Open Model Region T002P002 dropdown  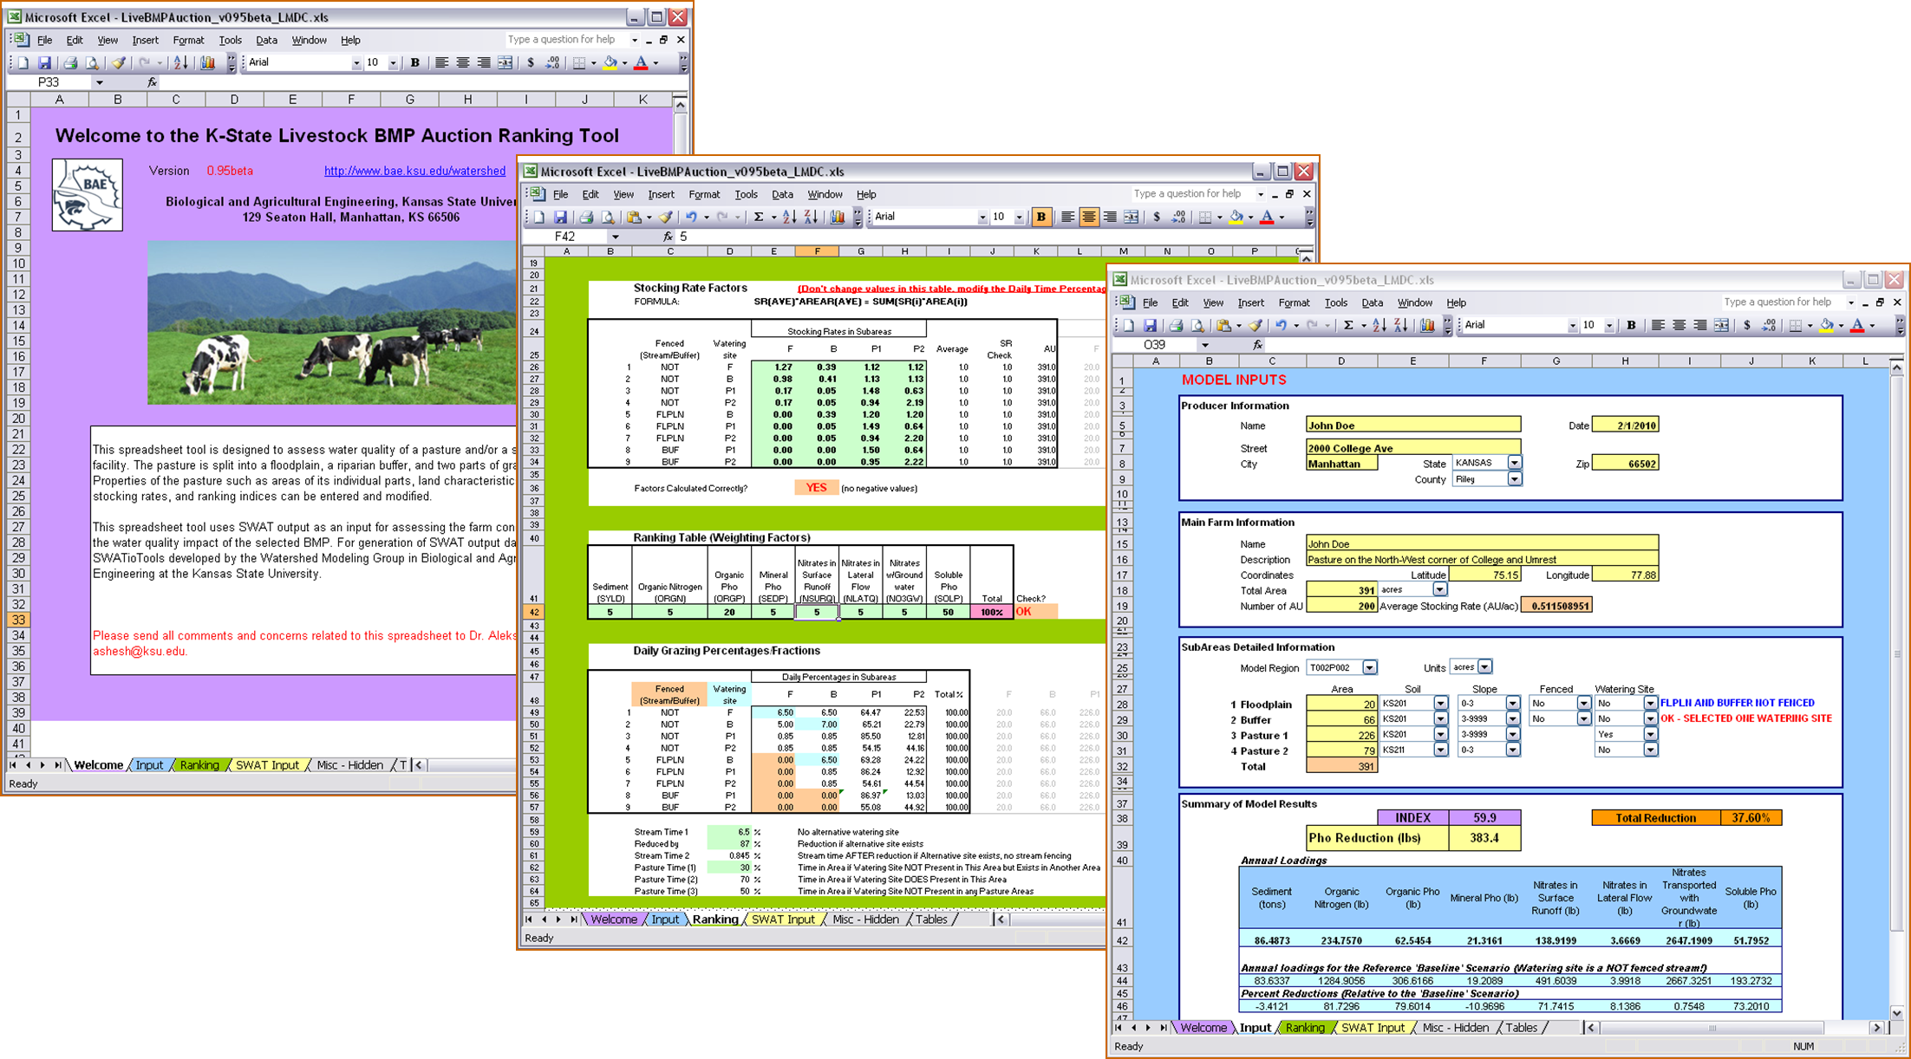(x=1369, y=668)
